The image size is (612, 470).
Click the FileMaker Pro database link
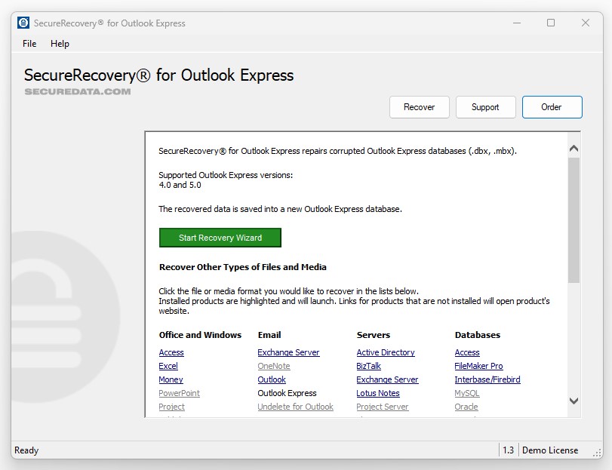(478, 366)
